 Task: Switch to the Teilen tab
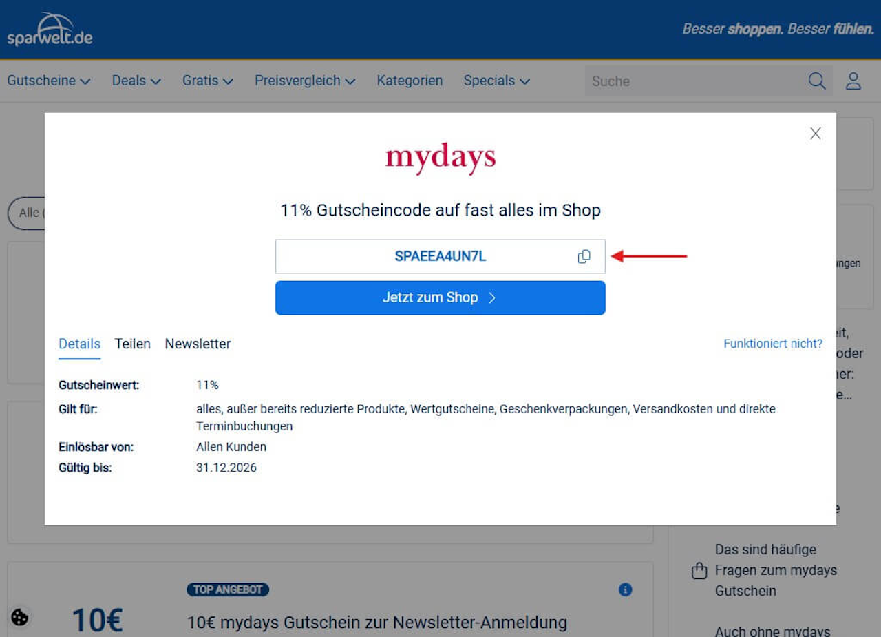(x=133, y=344)
